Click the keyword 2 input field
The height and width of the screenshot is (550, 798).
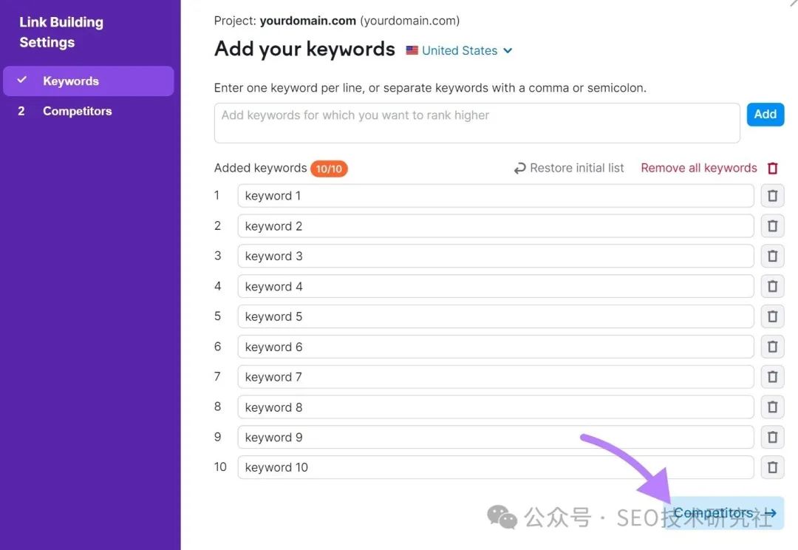[x=495, y=226]
